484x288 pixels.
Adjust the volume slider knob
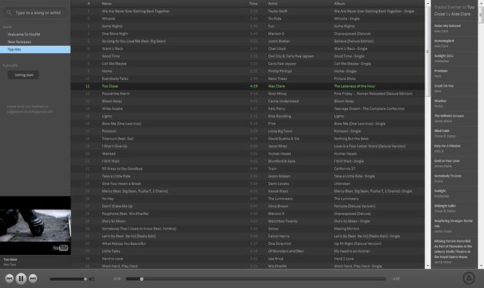[x=85, y=279]
